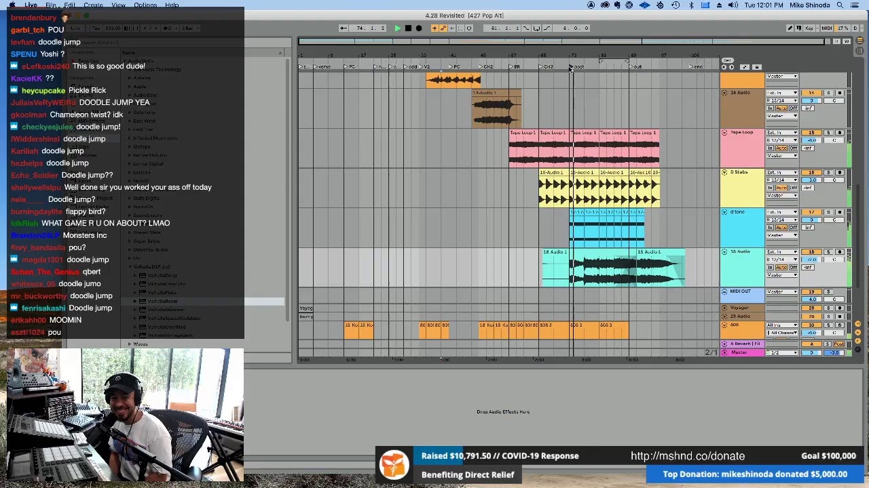
Task: Open 808 track All Ins dropdown
Action: (x=782, y=325)
